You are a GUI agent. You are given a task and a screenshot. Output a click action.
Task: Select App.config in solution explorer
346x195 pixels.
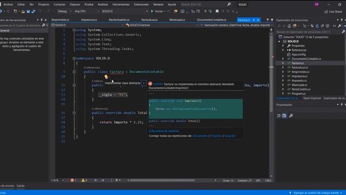point(298,54)
